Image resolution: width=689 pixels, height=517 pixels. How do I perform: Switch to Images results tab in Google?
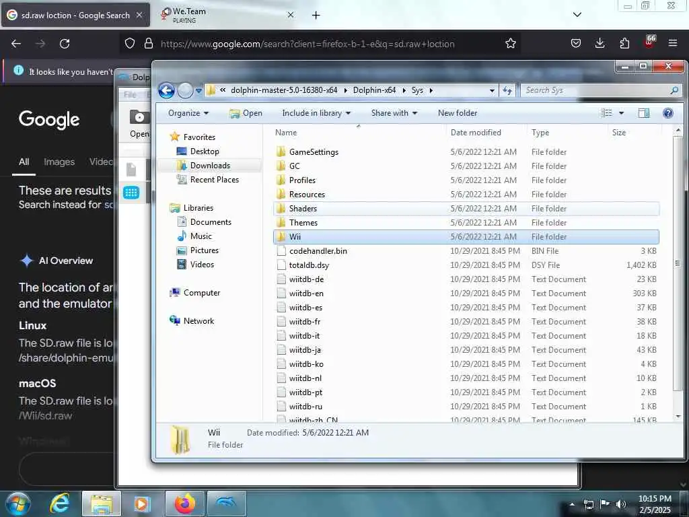pyautogui.click(x=59, y=162)
